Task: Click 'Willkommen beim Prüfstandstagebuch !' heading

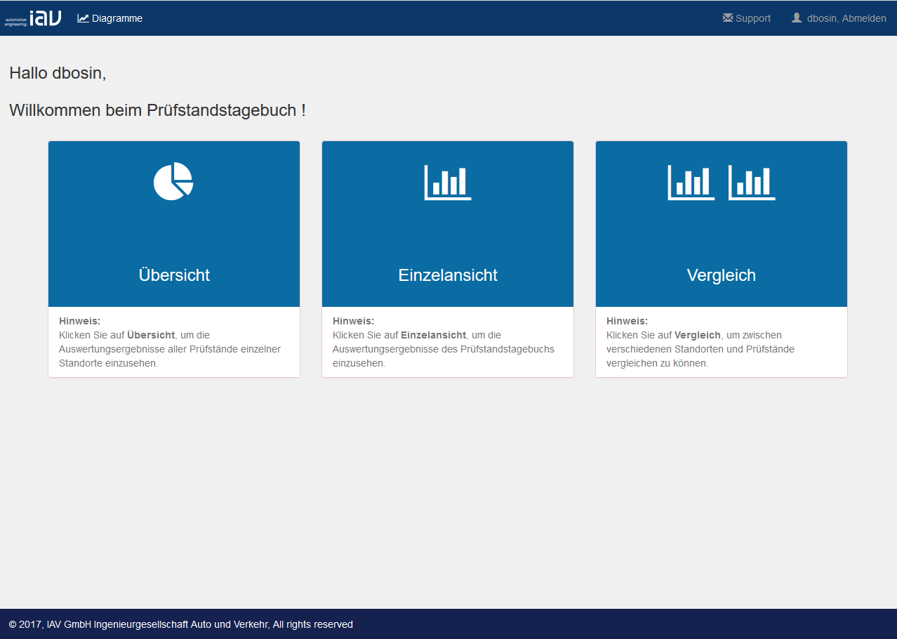Action: click(157, 110)
